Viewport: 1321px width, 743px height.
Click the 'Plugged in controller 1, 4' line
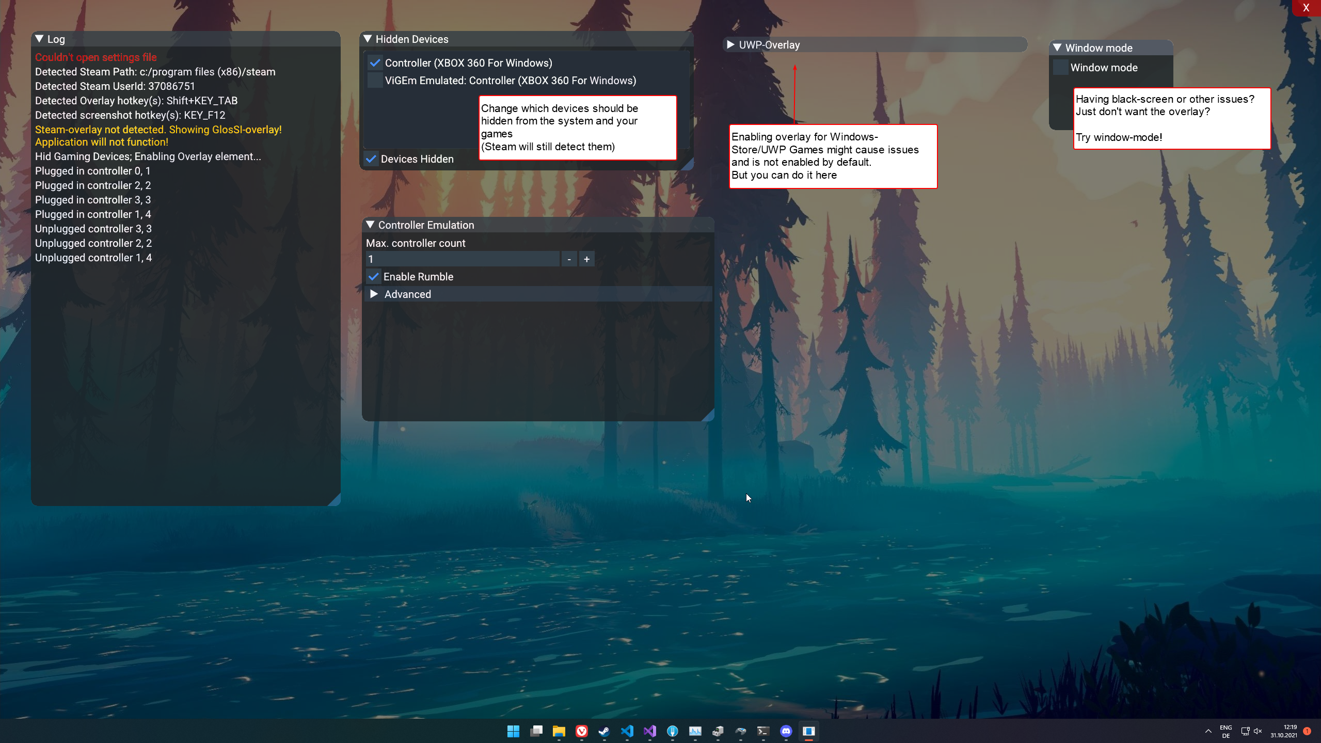(93, 214)
